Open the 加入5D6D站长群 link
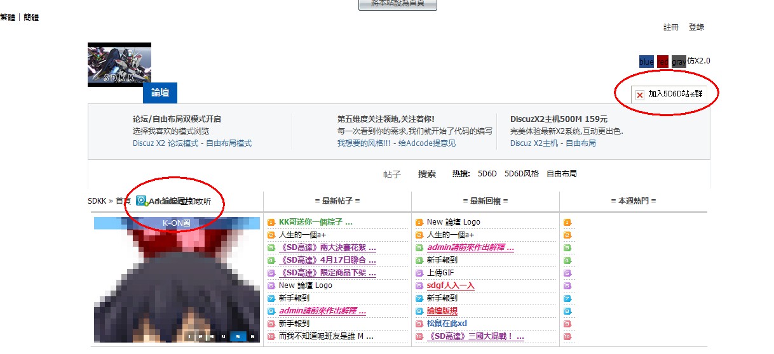774x354 pixels. (676, 94)
